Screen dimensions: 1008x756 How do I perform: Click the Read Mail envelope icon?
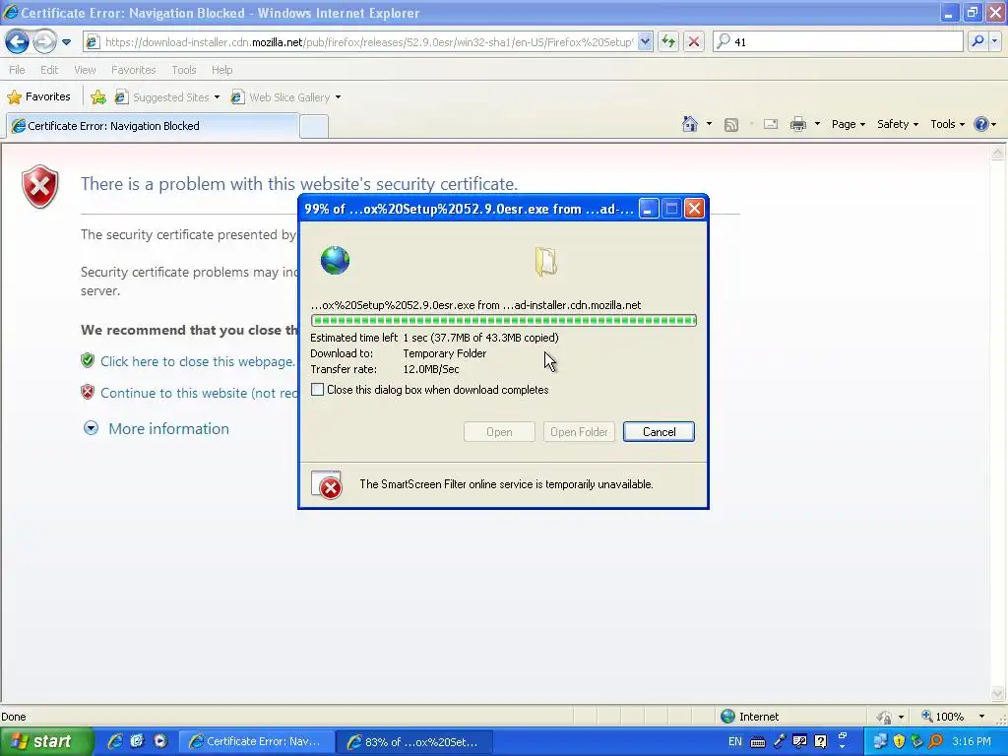[771, 124]
